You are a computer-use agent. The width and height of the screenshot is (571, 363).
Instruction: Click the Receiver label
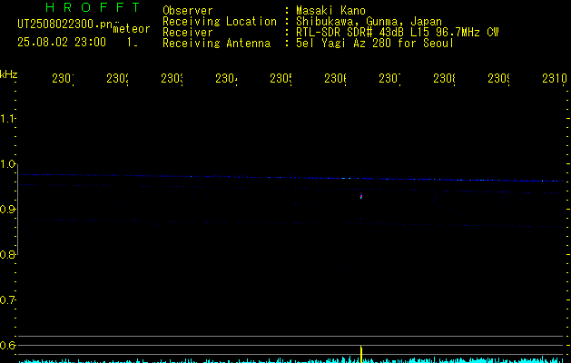coord(188,33)
